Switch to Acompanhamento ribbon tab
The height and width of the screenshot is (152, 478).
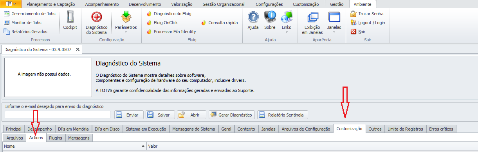(x=102, y=4)
